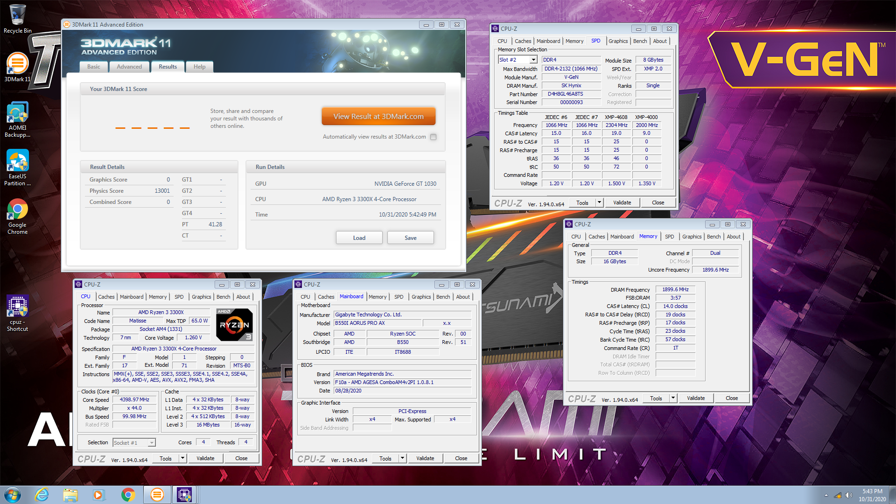Open the Windows Start menu orb
896x504 pixels.
coord(13,495)
